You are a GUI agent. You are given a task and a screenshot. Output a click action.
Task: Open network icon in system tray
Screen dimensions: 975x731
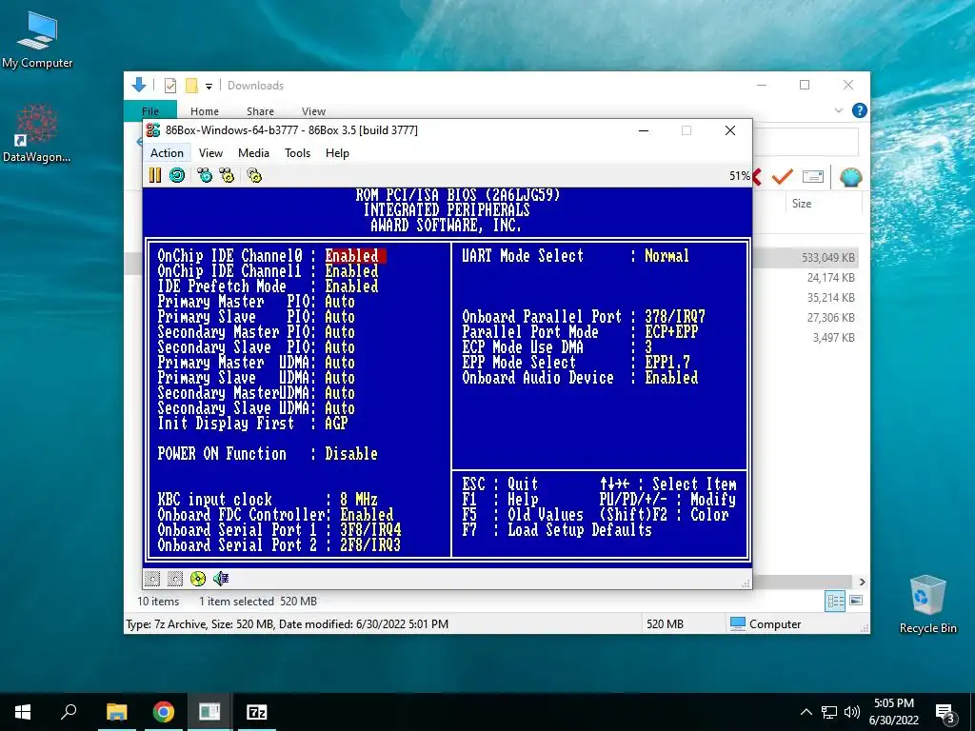pyautogui.click(x=829, y=712)
